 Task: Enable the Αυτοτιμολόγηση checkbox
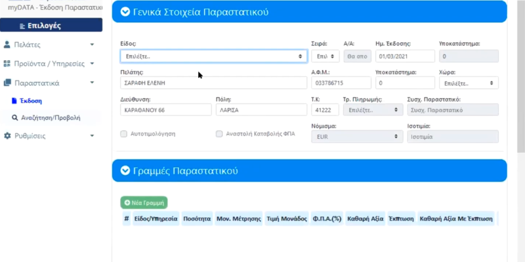pos(124,134)
